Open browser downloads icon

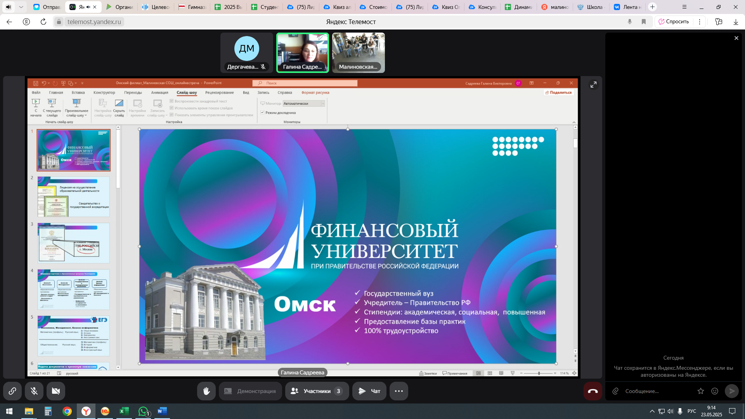click(x=736, y=22)
